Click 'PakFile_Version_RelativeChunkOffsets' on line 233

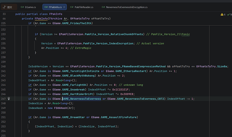pyautogui.click(x=114, y=34)
